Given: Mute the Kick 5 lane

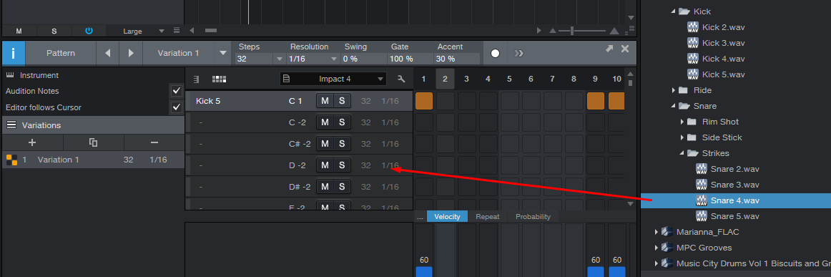Looking at the screenshot, I should (325, 101).
